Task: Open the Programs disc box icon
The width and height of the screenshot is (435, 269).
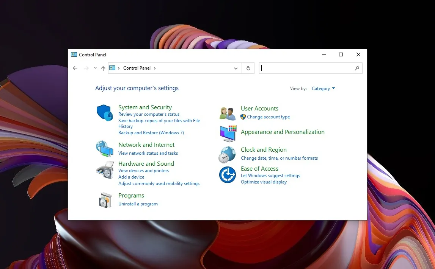Action: click(x=105, y=200)
